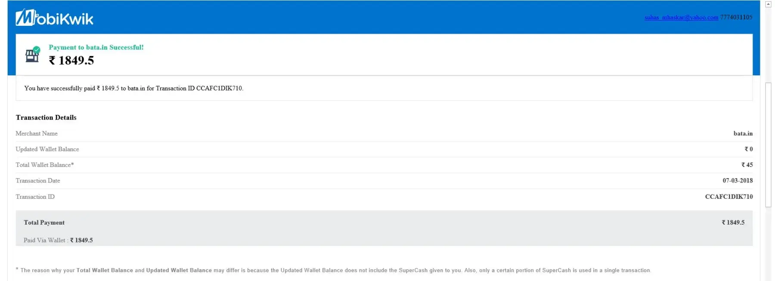The image size is (775, 281).
Task: Click the 'Paid Via Wallet' line
Action: pyautogui.click(x=58, y=240)
